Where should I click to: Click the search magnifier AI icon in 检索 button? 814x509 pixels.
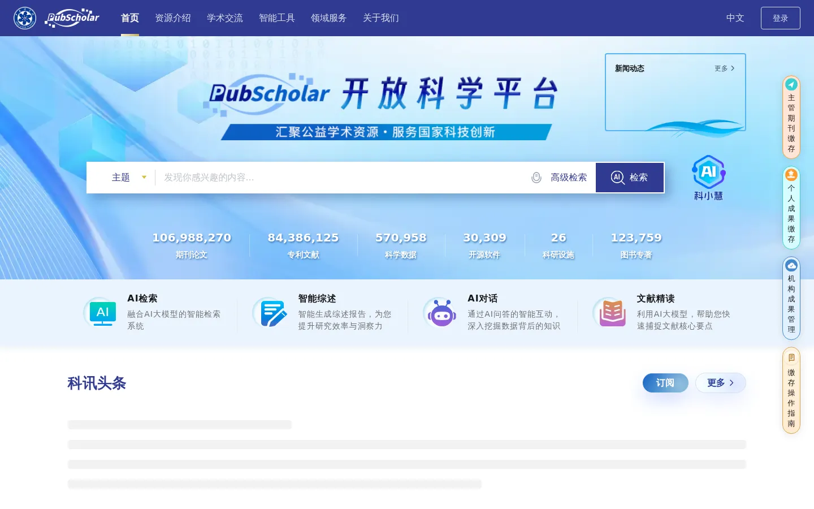(617, 178)
